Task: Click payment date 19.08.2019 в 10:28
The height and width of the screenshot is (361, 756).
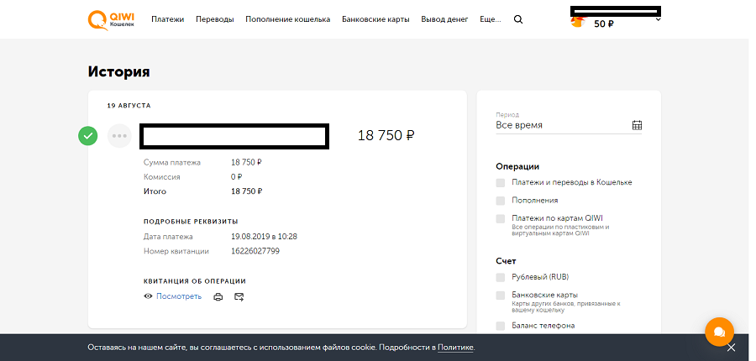Action: click(x=264, y=237)
